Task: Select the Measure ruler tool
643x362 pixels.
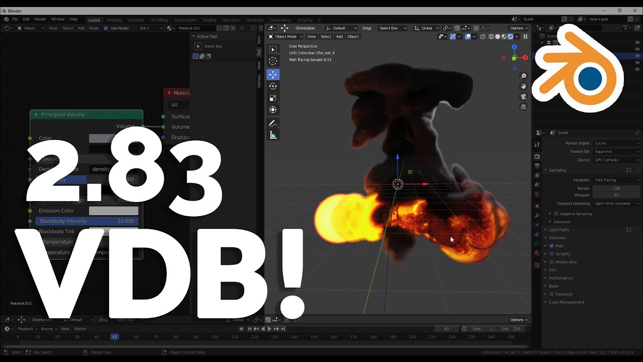Action: point(273,135)
